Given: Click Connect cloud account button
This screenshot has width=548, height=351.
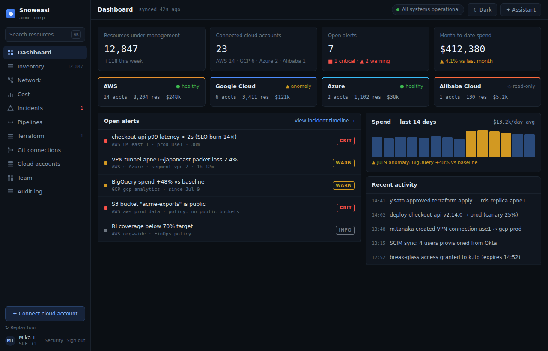Looking at the screenshot, I should [x=45, y=314].
